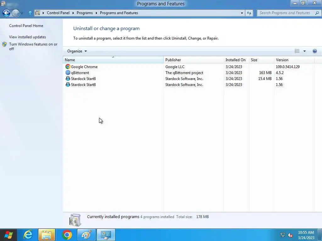
Task: Click the Control Panel icon in the address bar
Action: (x=38, y=13)
